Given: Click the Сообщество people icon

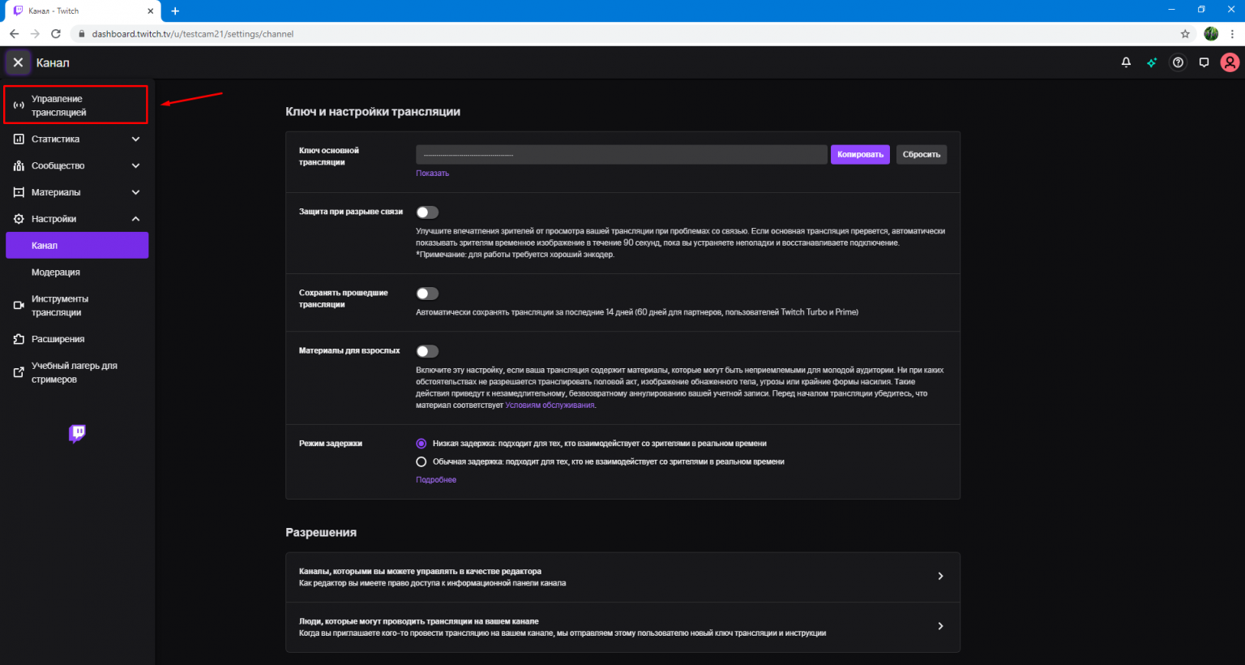Looking at the screenshot, I should [19, 165].
